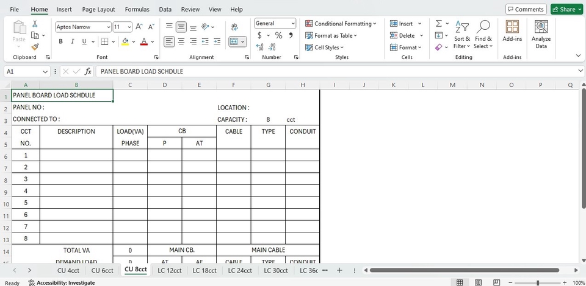This screenshot has width=586, height=286.
Task: Click the Clear eraser icon
Action: [x=439, y=47]
